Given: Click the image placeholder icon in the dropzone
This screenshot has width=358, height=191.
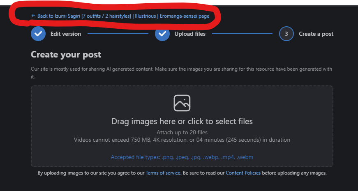Looking at the screenshot, I should [182, 103].
